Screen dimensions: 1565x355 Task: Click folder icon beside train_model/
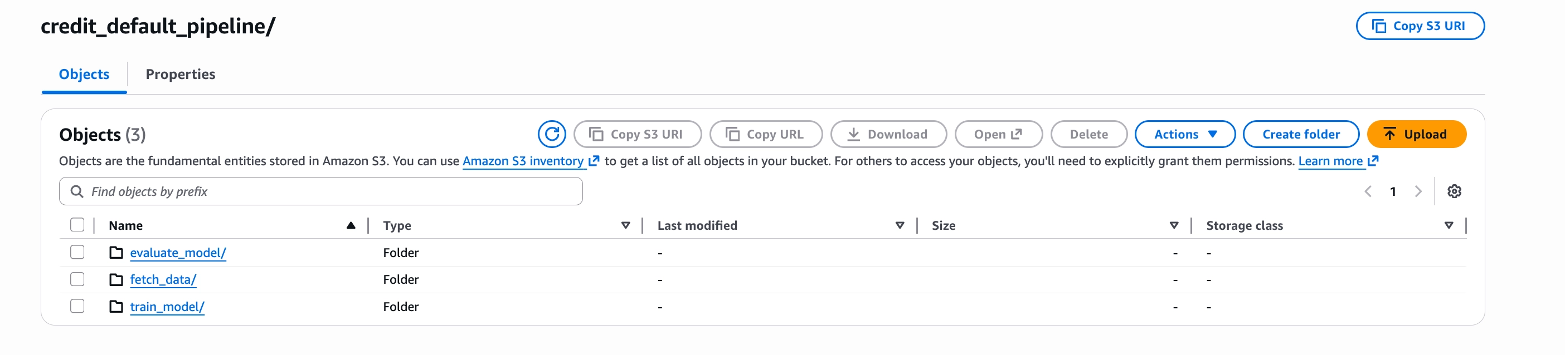116,307
